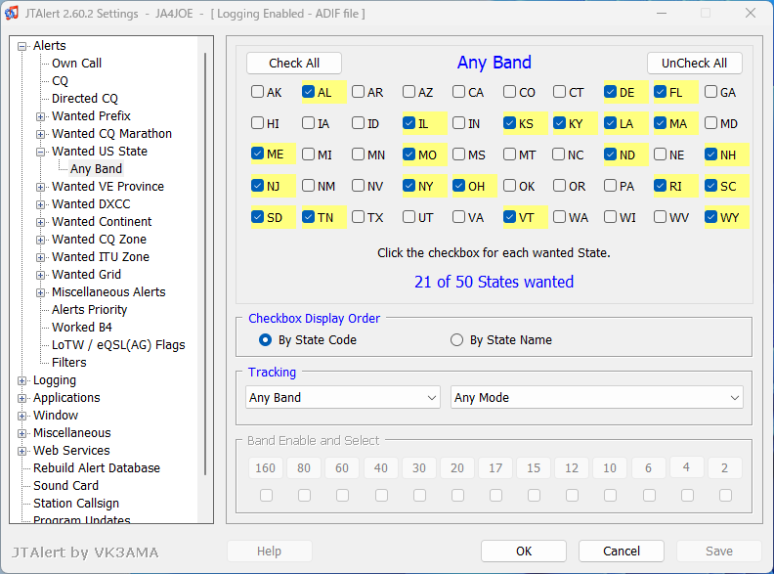Expand the Wanted VE Province node
The image size is (774, 574).
click(40, 187)
